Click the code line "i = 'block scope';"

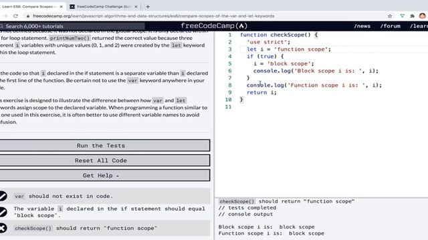284,64
